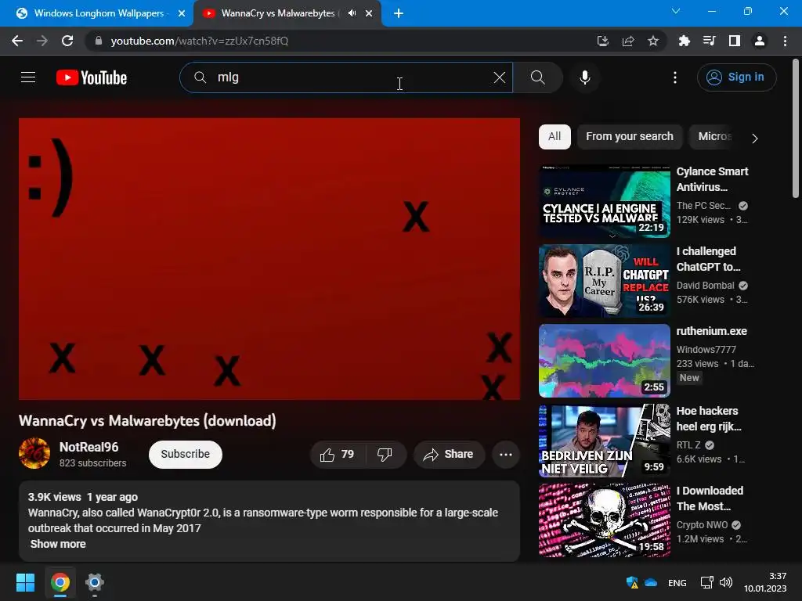Image resolution: width=802 pixels, height=601 pixels.
Task: Select the All filter chip
Action: [x=555, y=136]
